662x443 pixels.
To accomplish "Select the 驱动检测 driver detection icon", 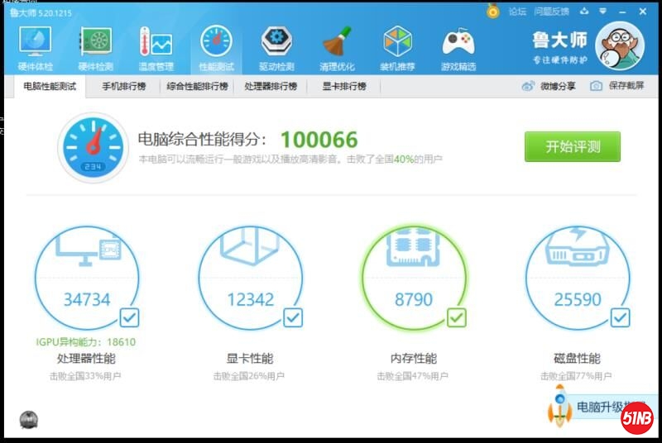I will coord(276,47).
